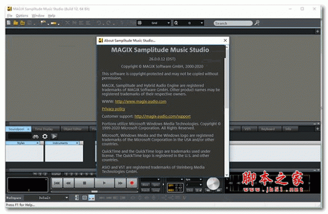Click the second folder icon in toolbar
Screen dimensions: 328x214
(x=22, y=22)
